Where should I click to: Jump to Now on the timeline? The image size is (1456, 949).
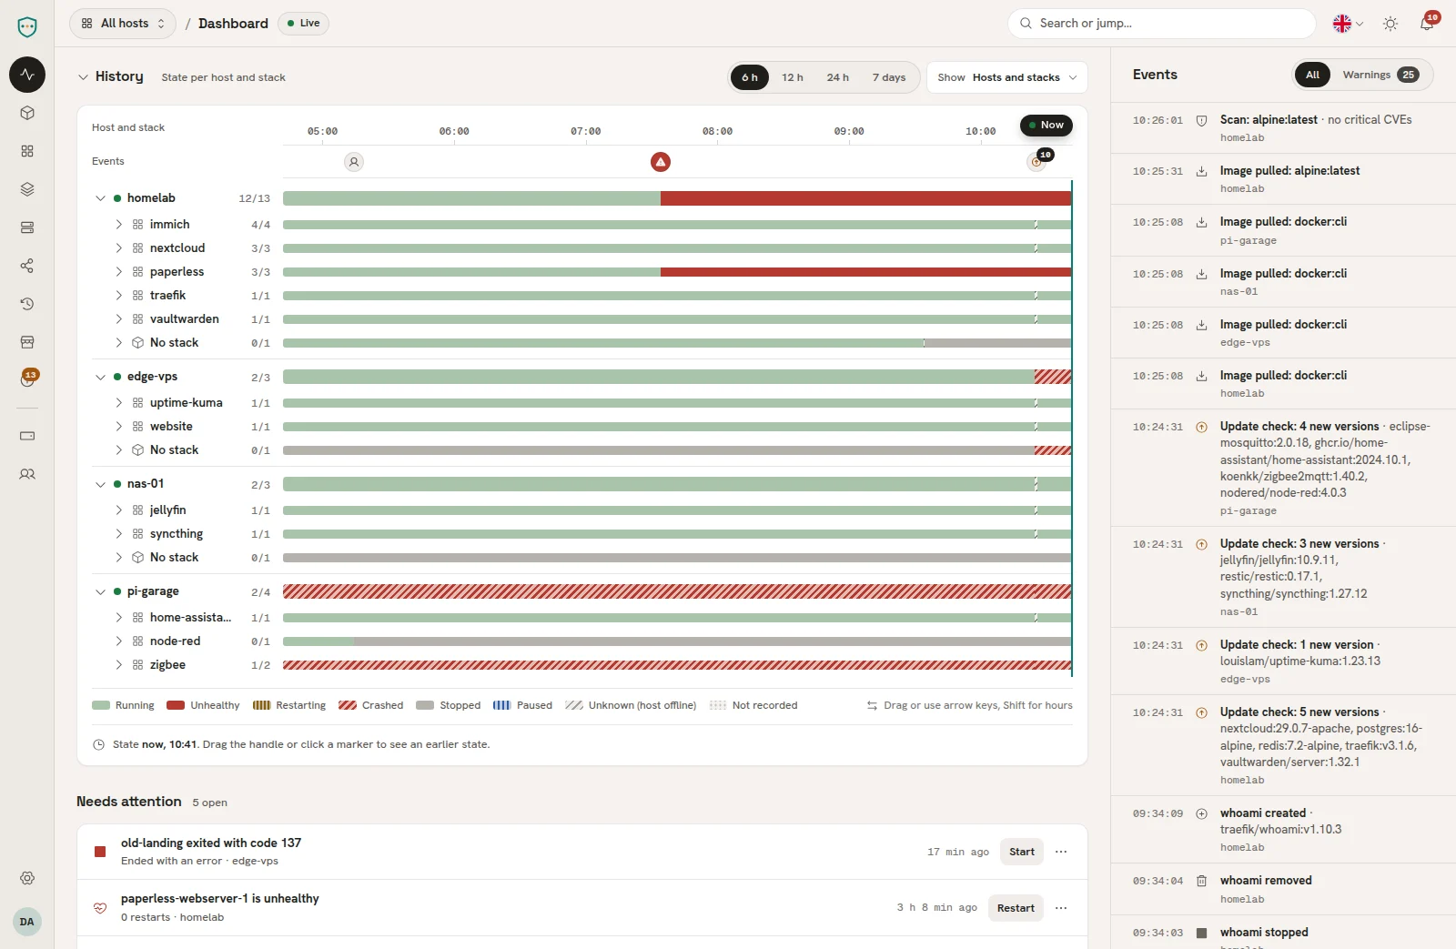coord(1046,125)
